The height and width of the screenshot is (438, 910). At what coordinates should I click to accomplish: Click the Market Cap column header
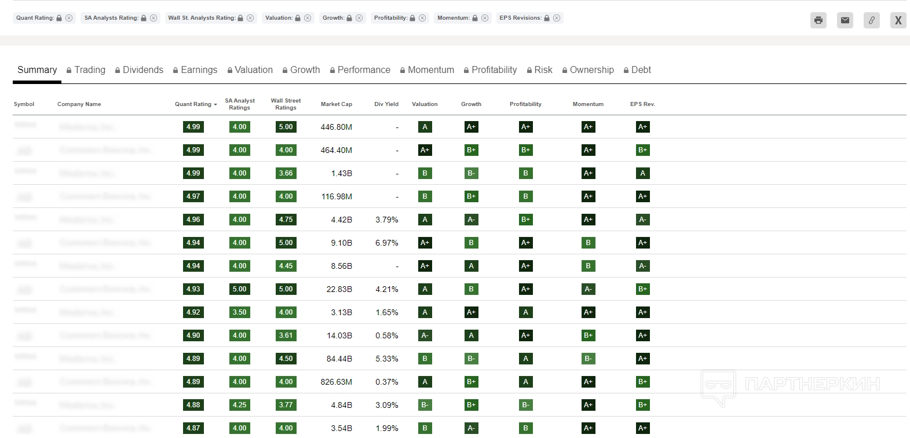[336, 104]
